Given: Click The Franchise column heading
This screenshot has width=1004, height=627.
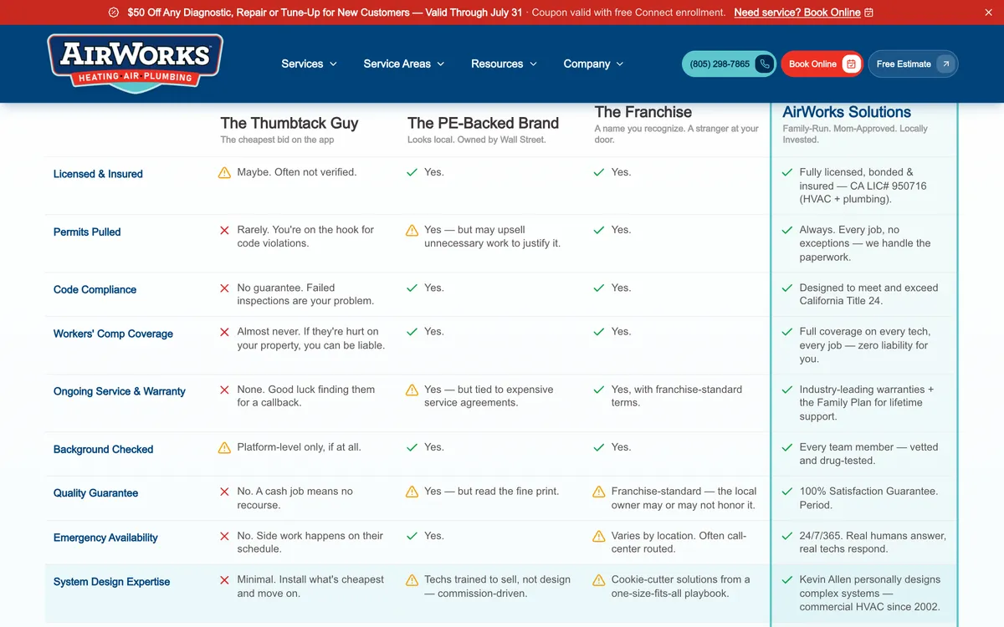Looking at the screenshot, I should 643,112.
